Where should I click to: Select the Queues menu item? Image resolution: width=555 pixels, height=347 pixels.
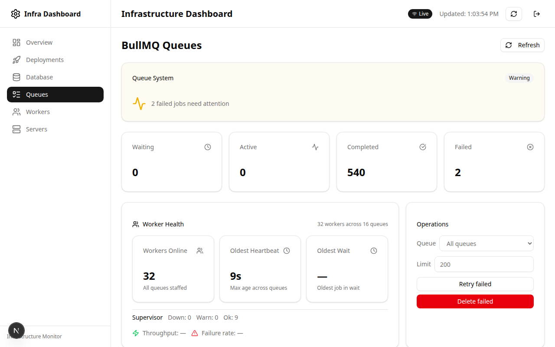click(55, 95)
